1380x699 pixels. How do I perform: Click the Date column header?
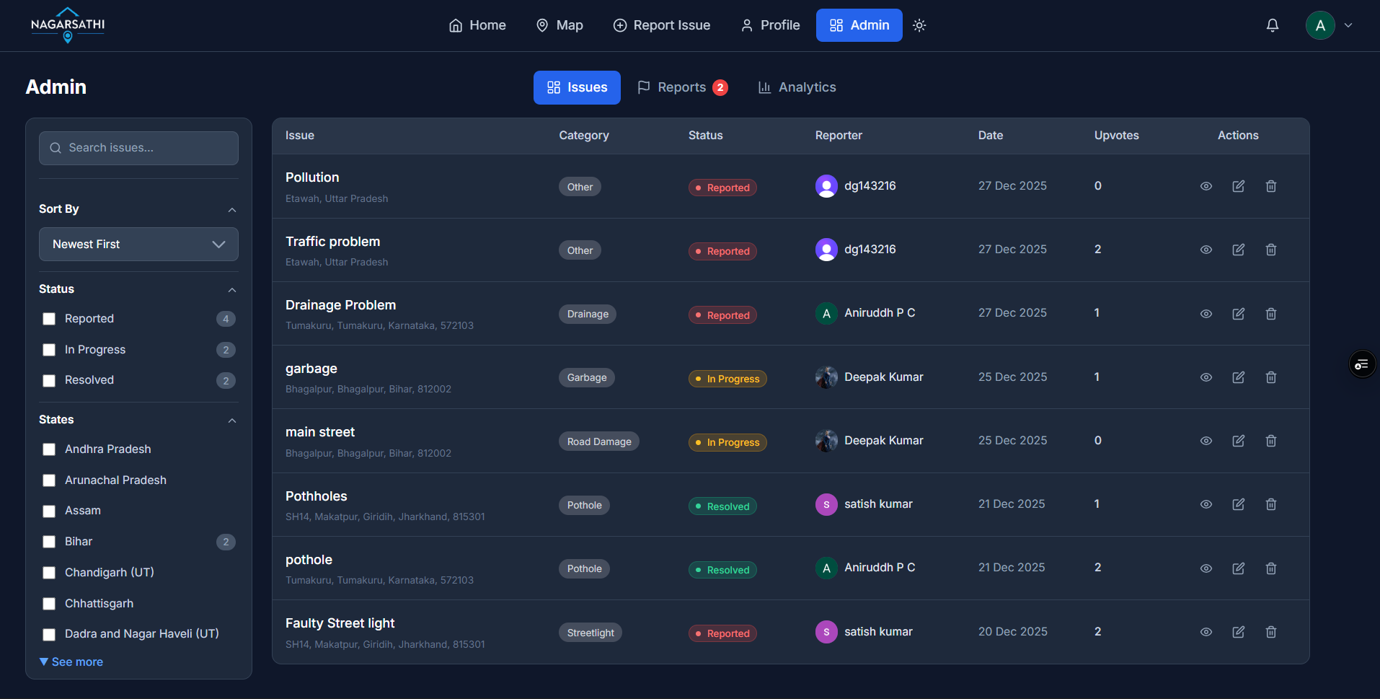click(x=991, y=136)
